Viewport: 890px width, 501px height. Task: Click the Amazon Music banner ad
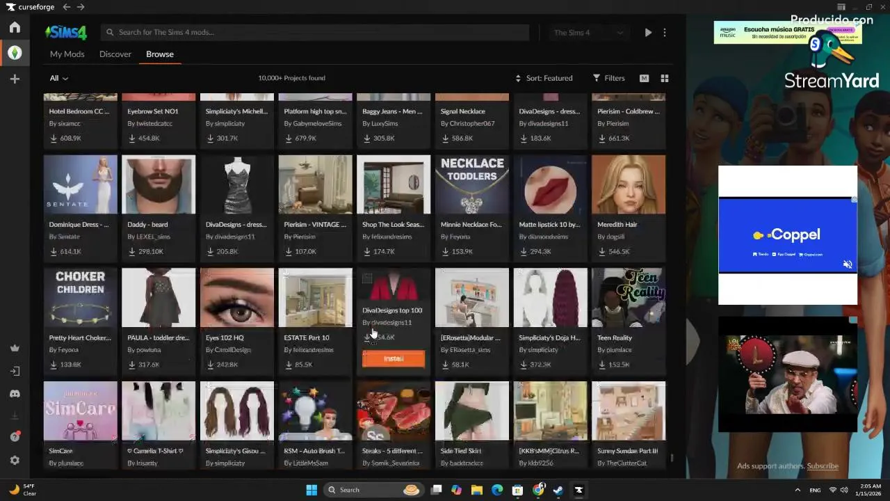pos(788,33)
